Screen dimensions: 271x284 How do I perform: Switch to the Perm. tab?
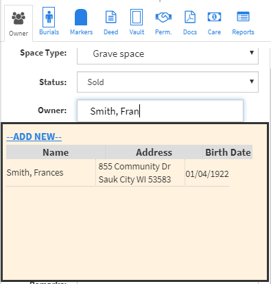[163, 23]
